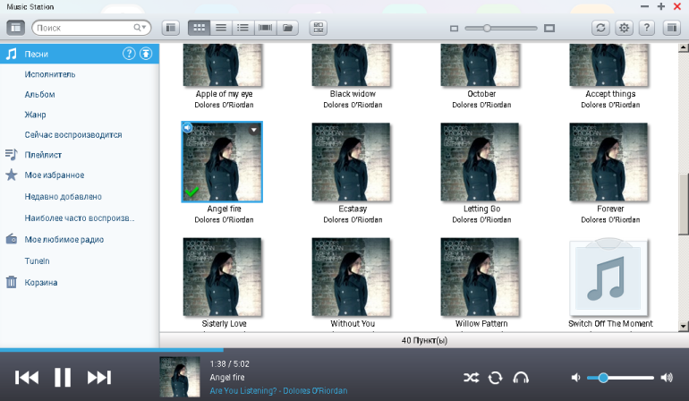
Task: Select the Willow Pattern thumbnail
Action: click(x=480, y=277)
